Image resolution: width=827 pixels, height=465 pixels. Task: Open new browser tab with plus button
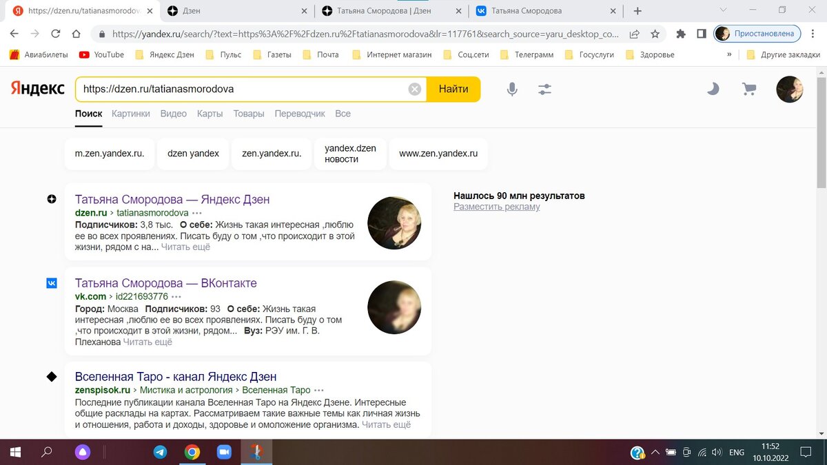[x=637, y=11]
